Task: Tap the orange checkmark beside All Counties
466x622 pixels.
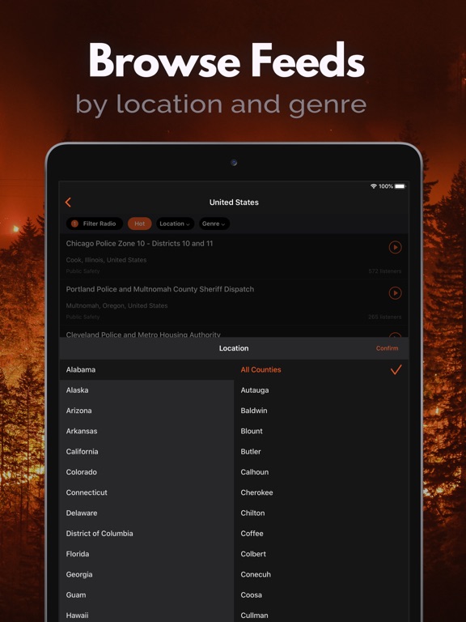Action: coord(396,369)
